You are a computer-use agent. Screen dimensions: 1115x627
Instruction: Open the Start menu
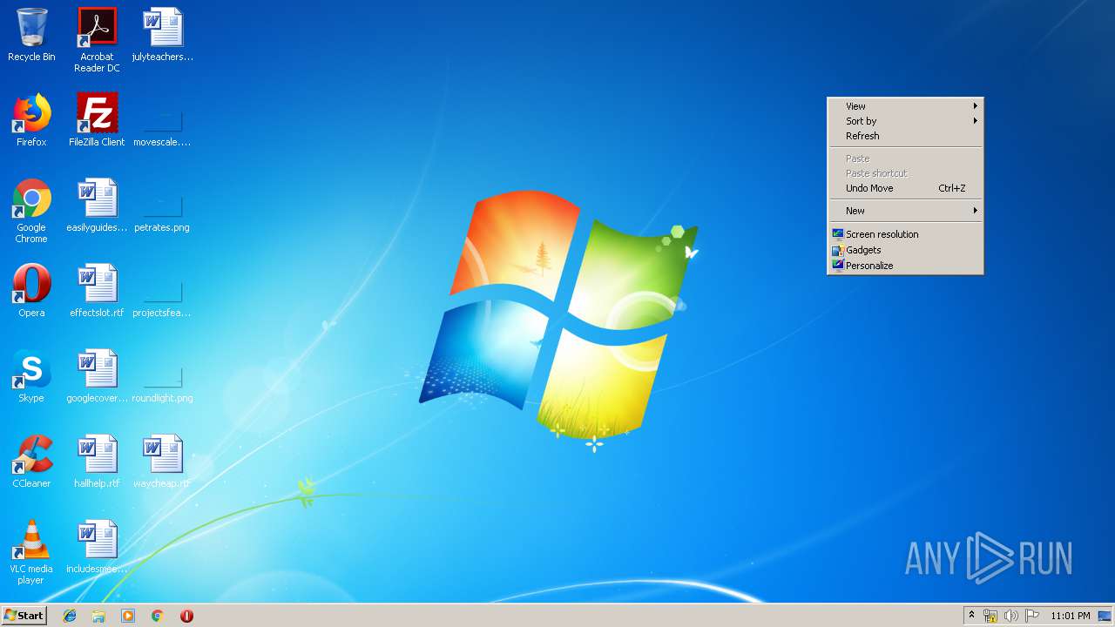point(24,616)
